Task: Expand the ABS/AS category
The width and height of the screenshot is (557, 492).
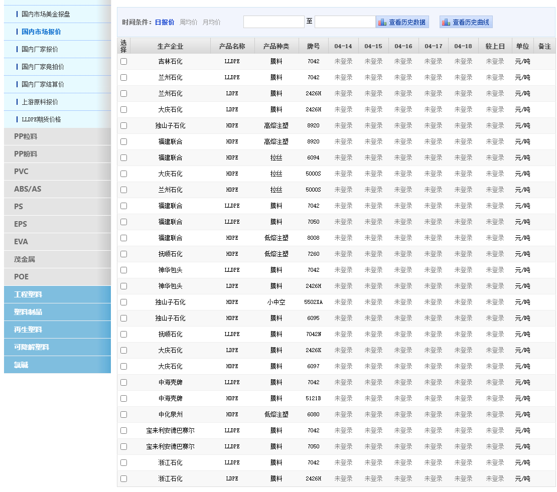Action: pos(57,189)
